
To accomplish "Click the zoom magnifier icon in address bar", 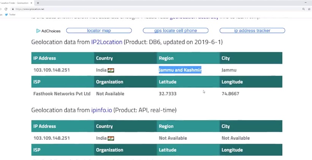I will pyautogui.click(x=303, y=9).
